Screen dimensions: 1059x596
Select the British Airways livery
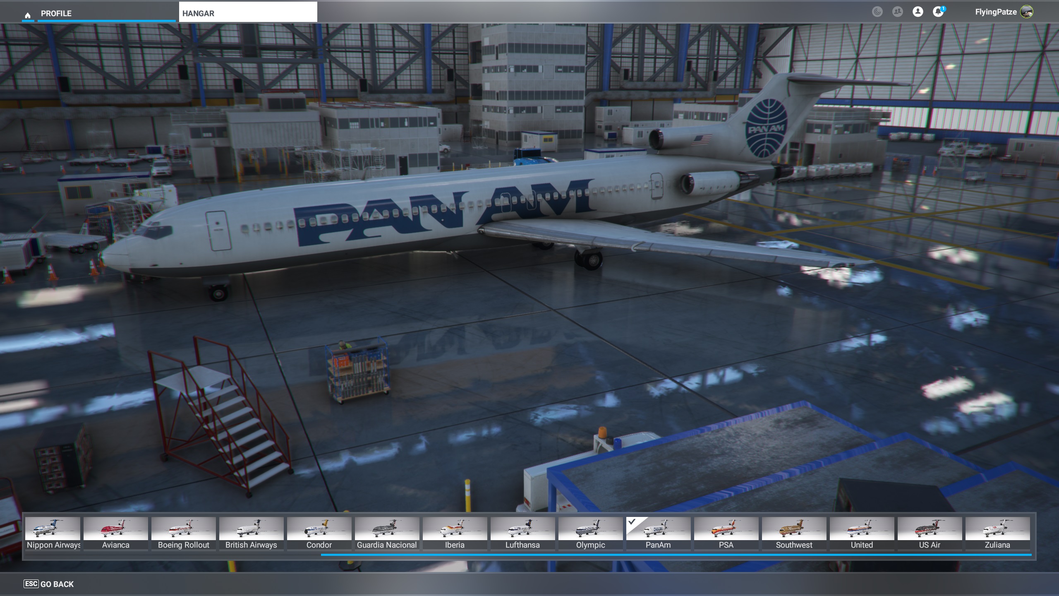(251, 533)
